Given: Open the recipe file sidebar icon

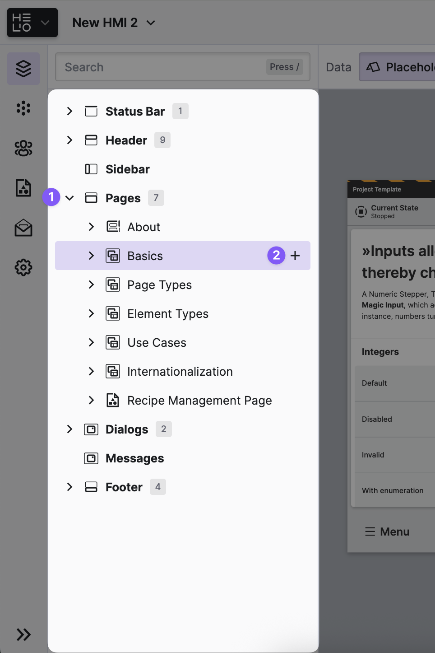Looking at the screenshot, I should point(23,188).
